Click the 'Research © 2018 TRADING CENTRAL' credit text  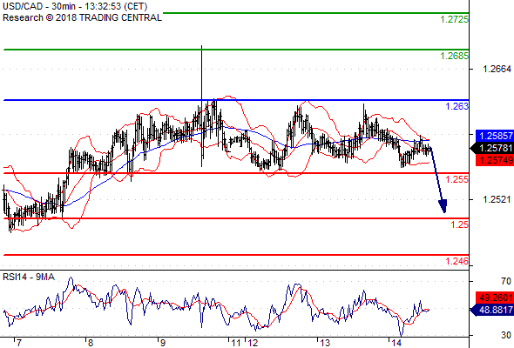click(x=82, y=17)
